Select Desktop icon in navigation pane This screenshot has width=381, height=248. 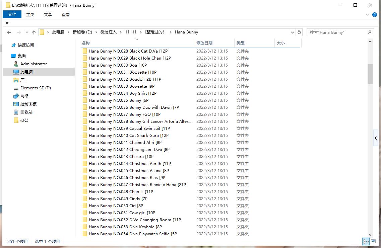click(x=13, y=56)
